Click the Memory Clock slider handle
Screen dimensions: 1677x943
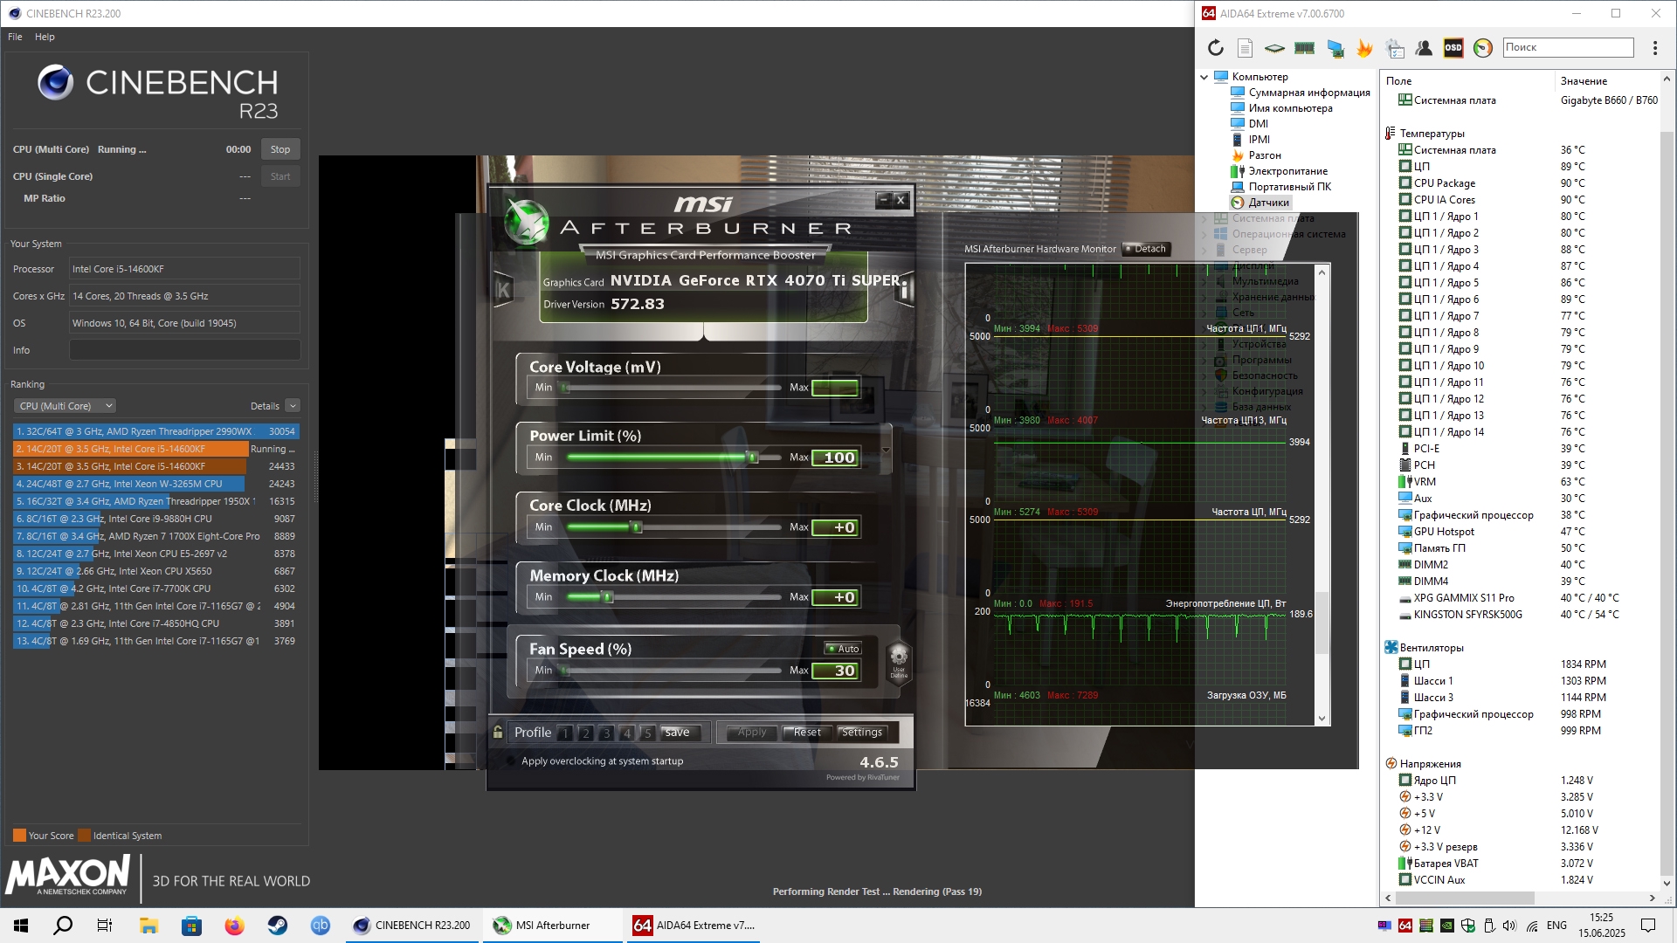tap(608, 597)
